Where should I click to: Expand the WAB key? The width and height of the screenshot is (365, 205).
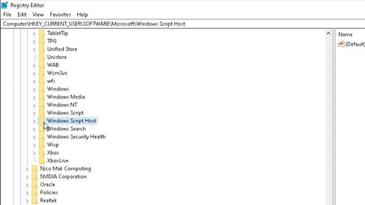pos(34,65)
